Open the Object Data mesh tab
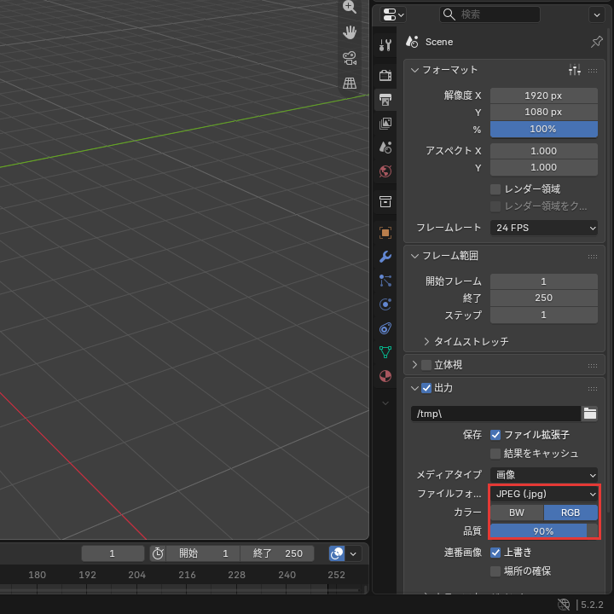The height and width of the screenshot is (614, 614). tap(385, 352)
